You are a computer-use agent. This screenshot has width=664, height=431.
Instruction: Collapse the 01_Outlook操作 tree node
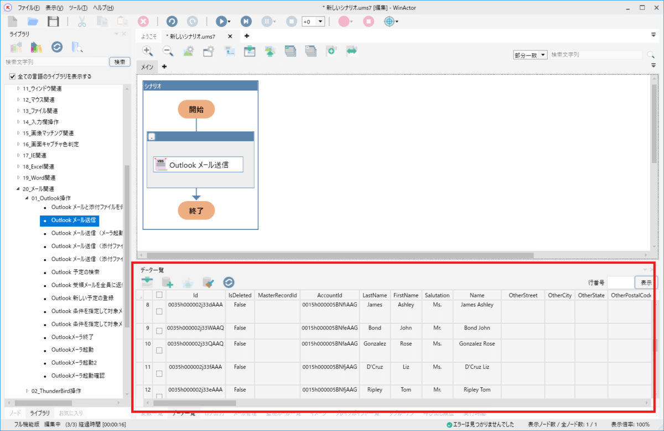point(27,198)
